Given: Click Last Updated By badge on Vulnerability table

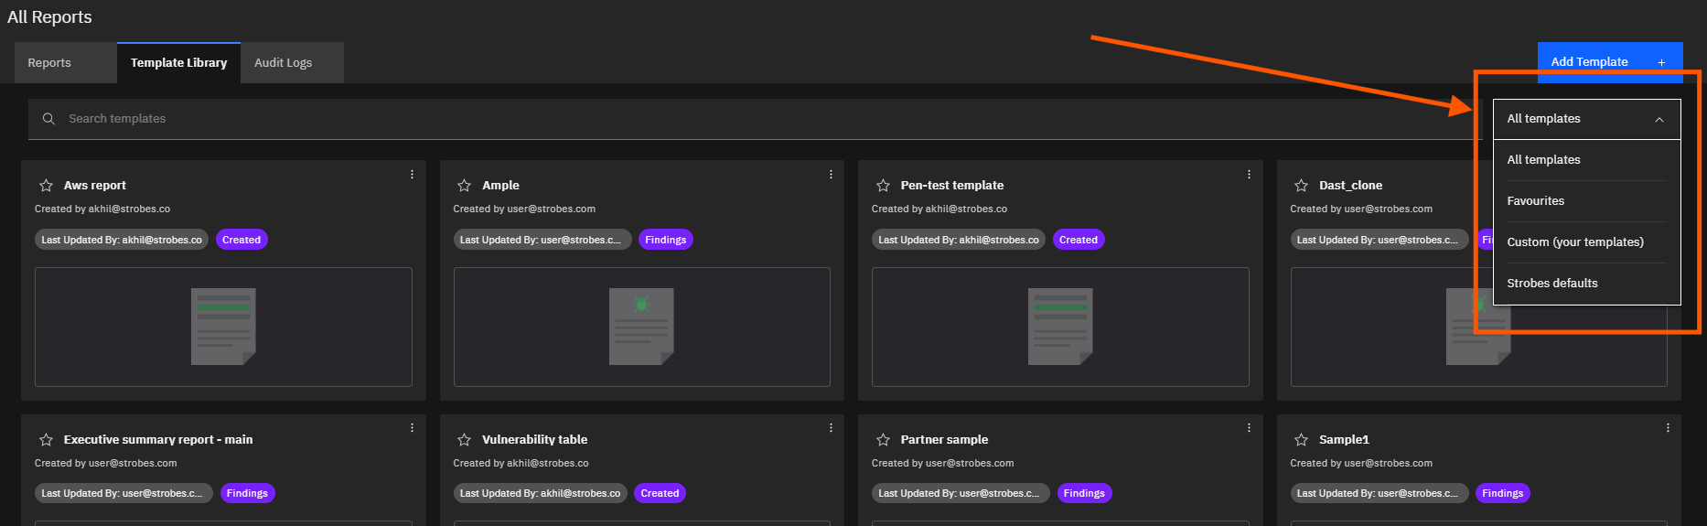Looking at the screenshot, I should pos(540,493).
